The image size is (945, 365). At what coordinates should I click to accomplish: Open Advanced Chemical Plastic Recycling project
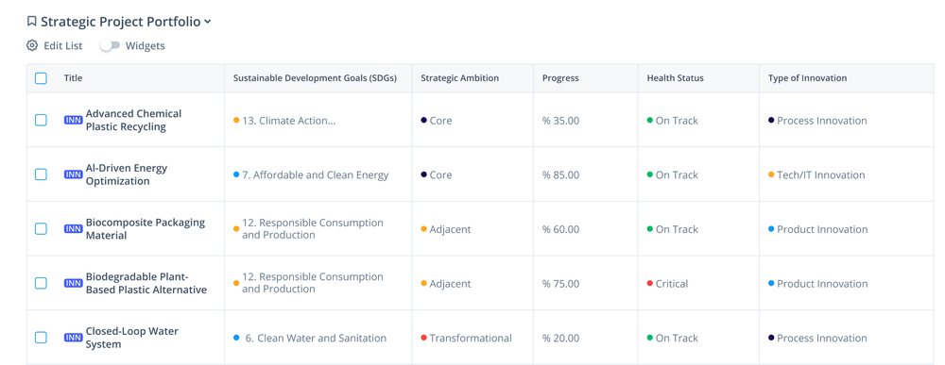pyautogui.click(x=133, y=121)
